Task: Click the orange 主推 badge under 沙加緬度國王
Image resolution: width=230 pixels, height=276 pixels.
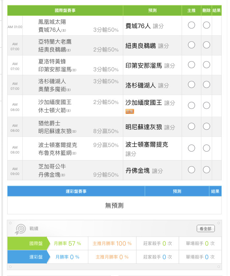Action: tap(130, 111)
